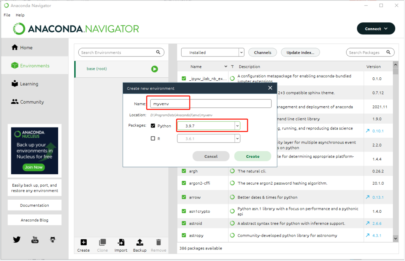Click the update arrow beside astroid version 2.6.6
The height and width of the screenshot is (261, 405).
tap(367, 223)
